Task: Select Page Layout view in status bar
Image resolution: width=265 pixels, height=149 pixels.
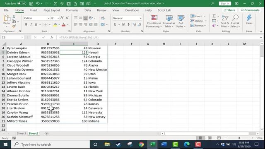Action: tap(210, 138)
